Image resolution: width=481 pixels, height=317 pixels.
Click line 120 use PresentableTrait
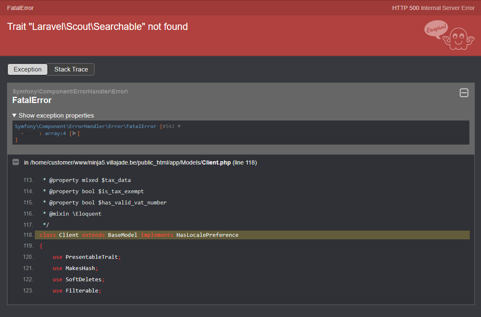pos(87,257)
